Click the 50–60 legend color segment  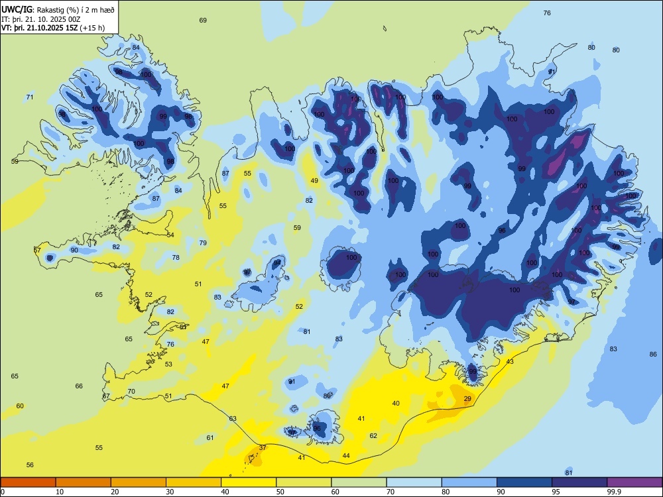(x=304, y=482)
